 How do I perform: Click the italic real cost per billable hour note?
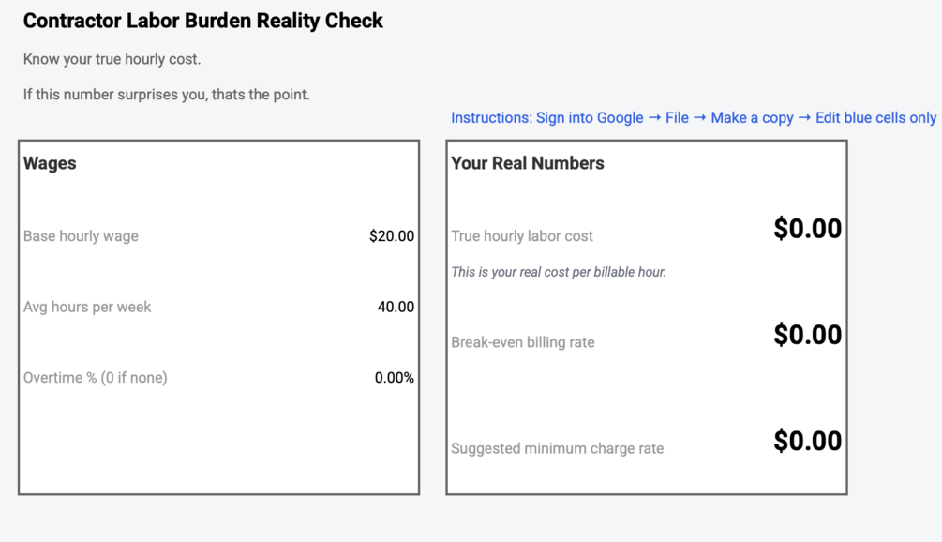(x=559, y=272)
